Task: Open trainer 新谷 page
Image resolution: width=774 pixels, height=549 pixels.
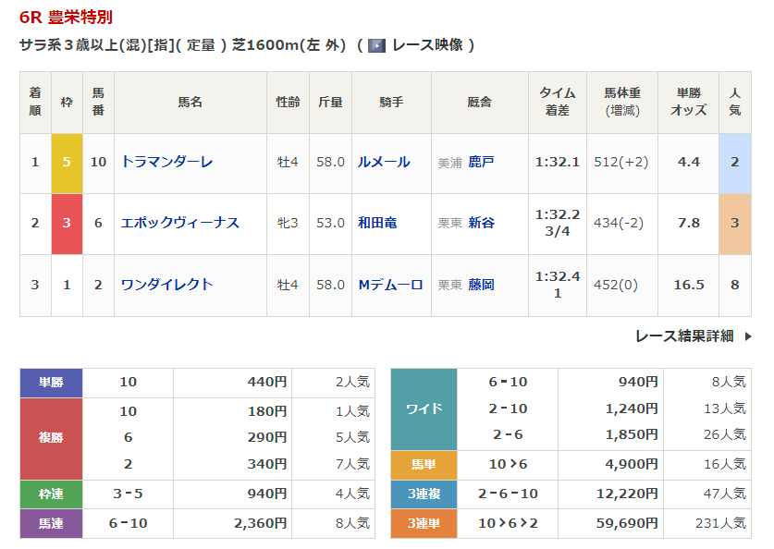Action: click(481, 223)
